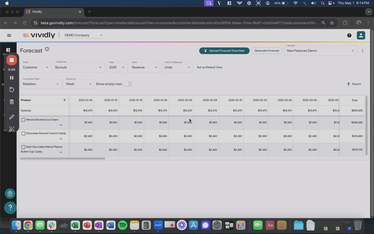Image resolution: width=374 pixels, height=234 pixels.
Task: Click the Generate Forecast button
Action: click(267, 51)
